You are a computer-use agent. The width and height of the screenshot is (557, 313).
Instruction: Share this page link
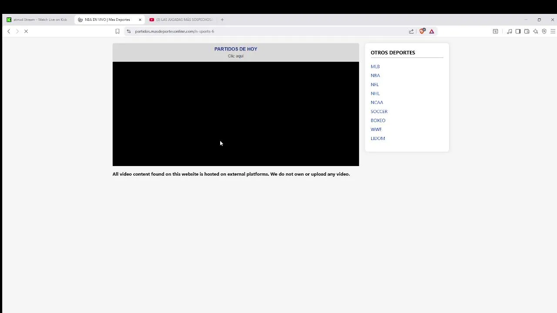click(x=411, y=31)
